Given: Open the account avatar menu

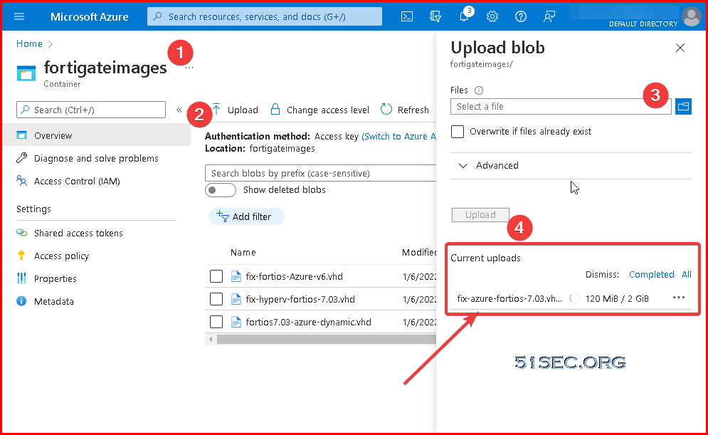Looking at the screenshot, I should tap(692, 16).
